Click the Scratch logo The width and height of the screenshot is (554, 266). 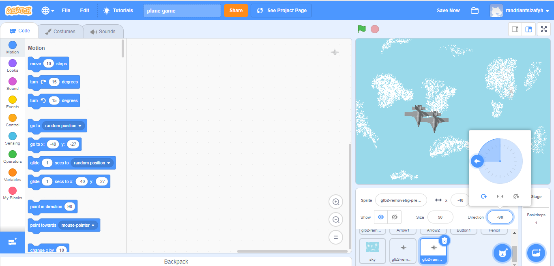pos(19,11)
